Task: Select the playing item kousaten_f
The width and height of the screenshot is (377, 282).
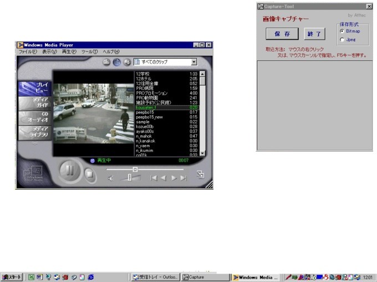Action: click(x=167, y=107)
